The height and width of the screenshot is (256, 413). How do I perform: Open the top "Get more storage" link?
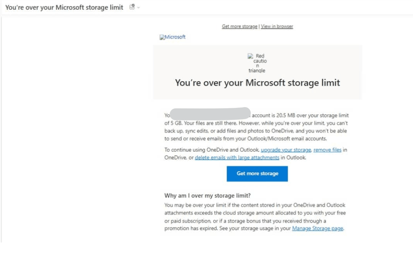coord(240,26)
